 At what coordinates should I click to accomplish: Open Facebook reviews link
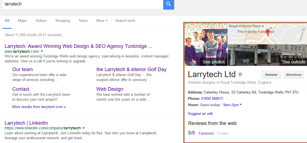[206, 133]
